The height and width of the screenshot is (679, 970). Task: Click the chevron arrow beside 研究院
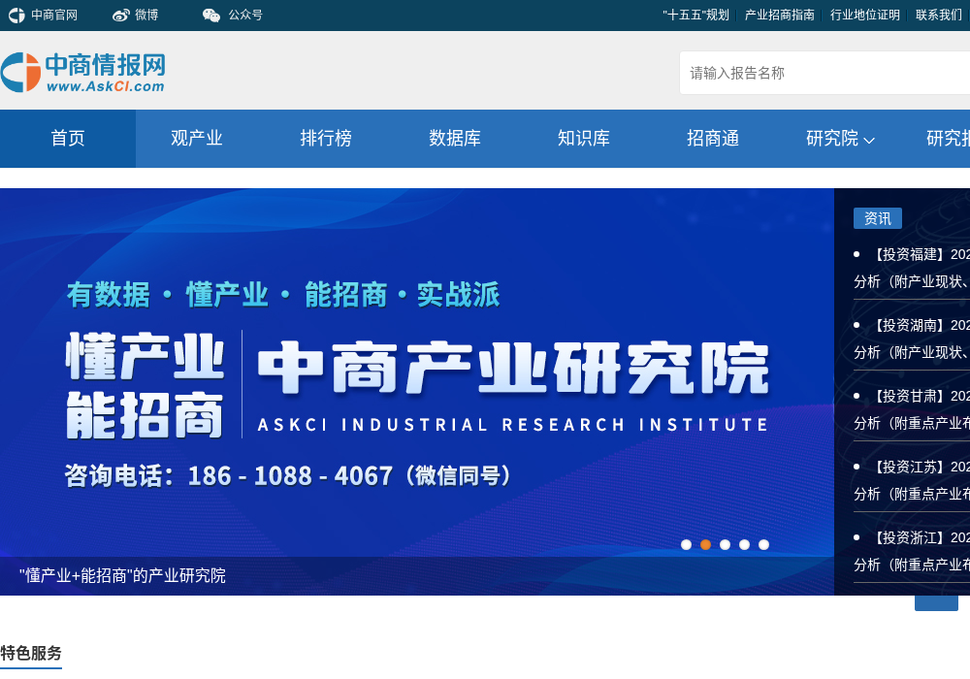868,141
